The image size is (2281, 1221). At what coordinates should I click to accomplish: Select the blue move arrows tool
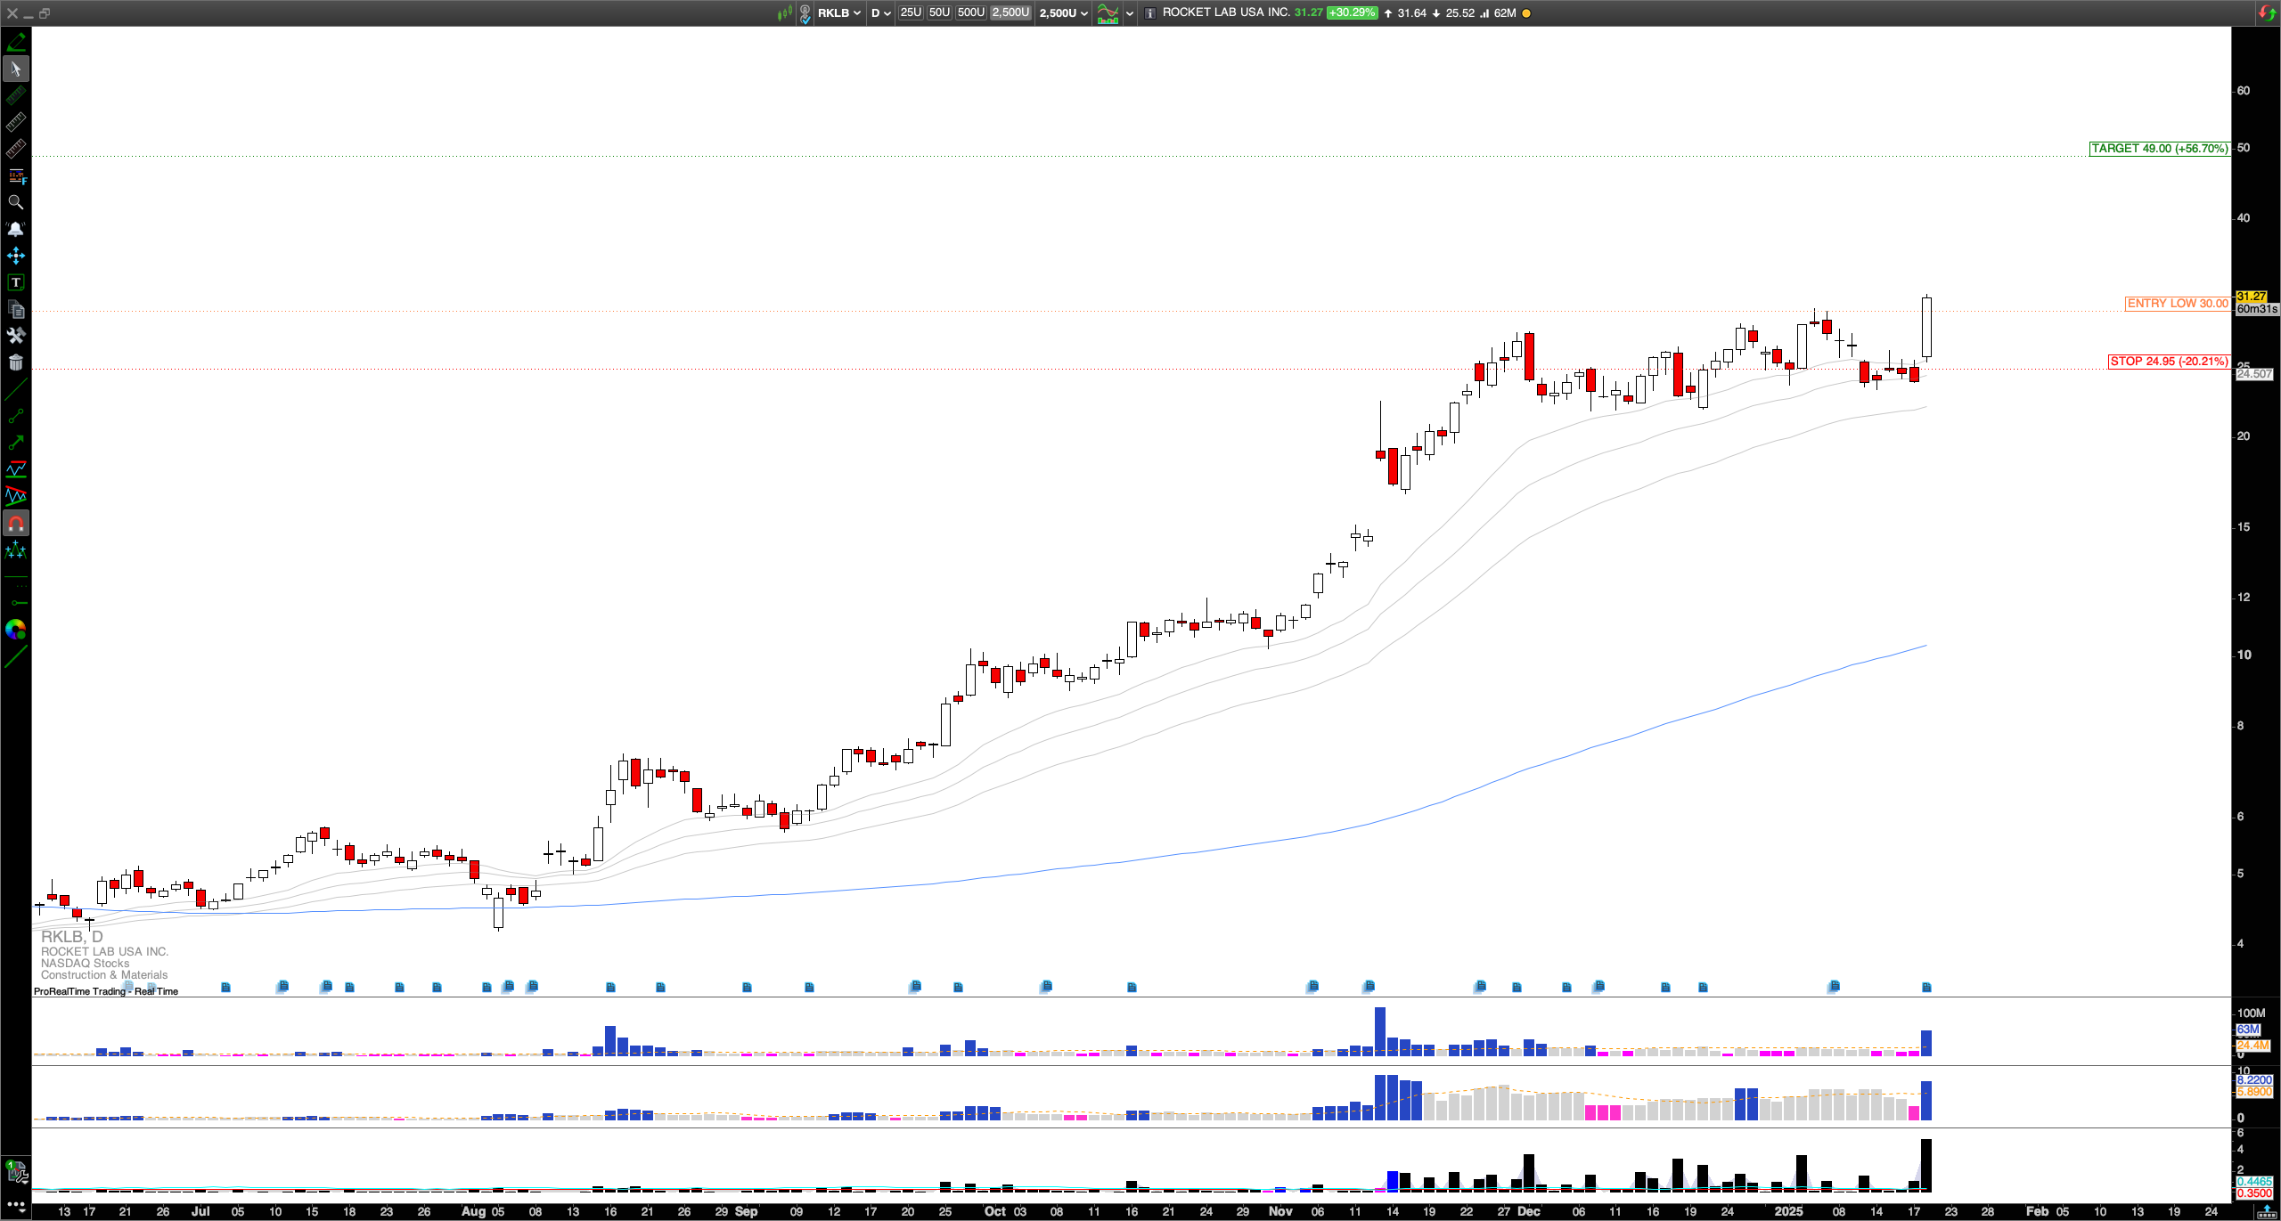16,256
